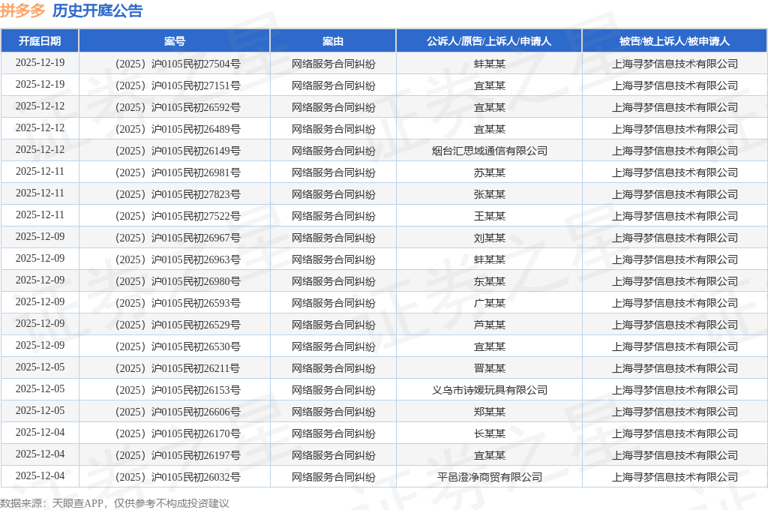
Task: Click 上海寻梦信息技术有限公司 in the 26032号 row
Action: (675, 477)
